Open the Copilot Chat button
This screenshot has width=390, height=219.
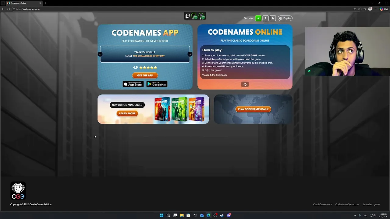pyautogui.click(x=384, y=9)
